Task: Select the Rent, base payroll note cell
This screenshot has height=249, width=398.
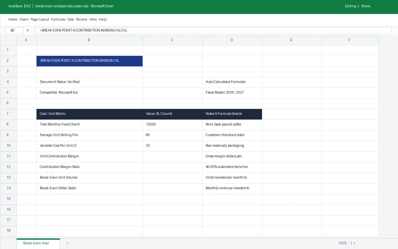Action: 232,124
